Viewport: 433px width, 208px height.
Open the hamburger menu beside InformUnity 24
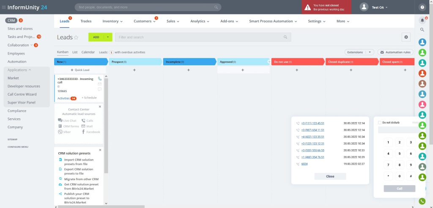(x=3, y=7)
